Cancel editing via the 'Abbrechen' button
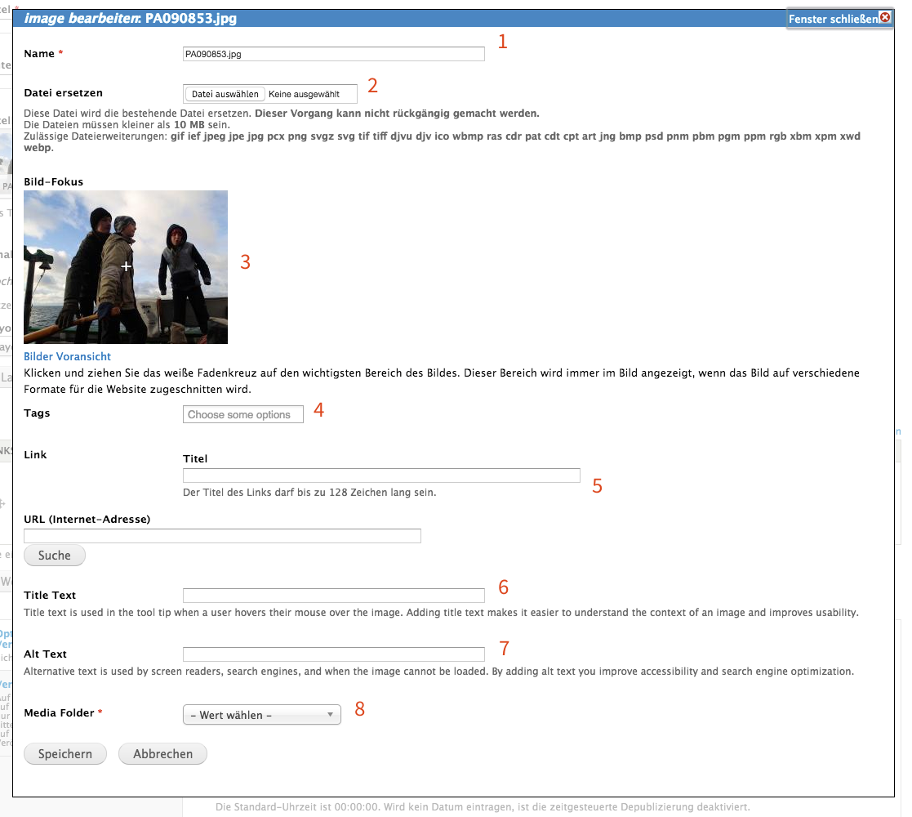 [162, 754]
